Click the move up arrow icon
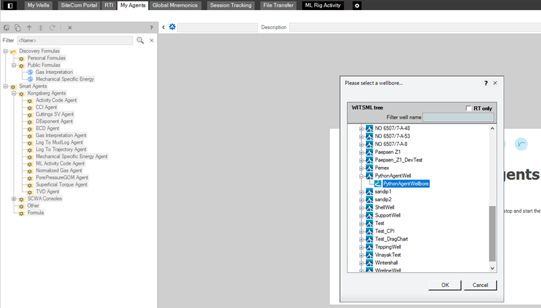The height and width of the screenshot is (308, 541). (x=29, y=28)
